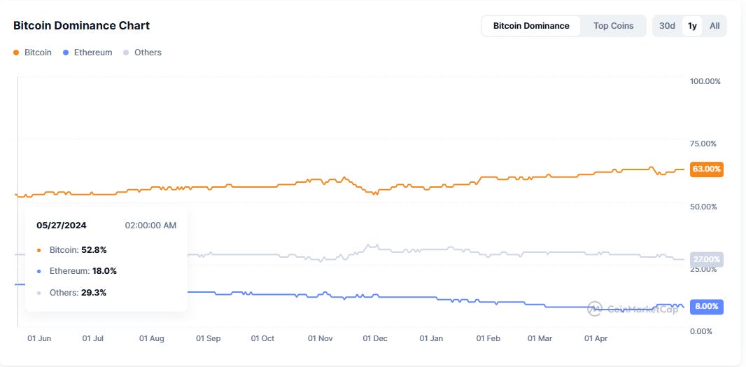This screenshot has width=746, height=367.
Task: Click the 05/27/2024 tooltip date
Action: pyautogui.click(x=62, y=225)
